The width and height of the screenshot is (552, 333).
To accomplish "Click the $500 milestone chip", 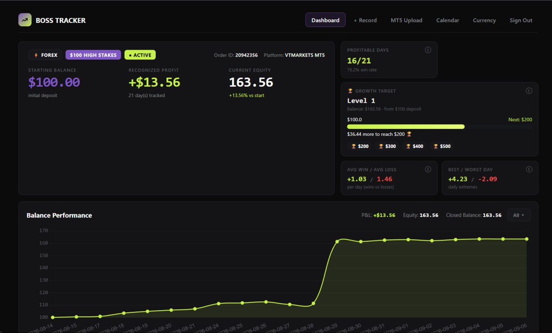I will 442,146.
